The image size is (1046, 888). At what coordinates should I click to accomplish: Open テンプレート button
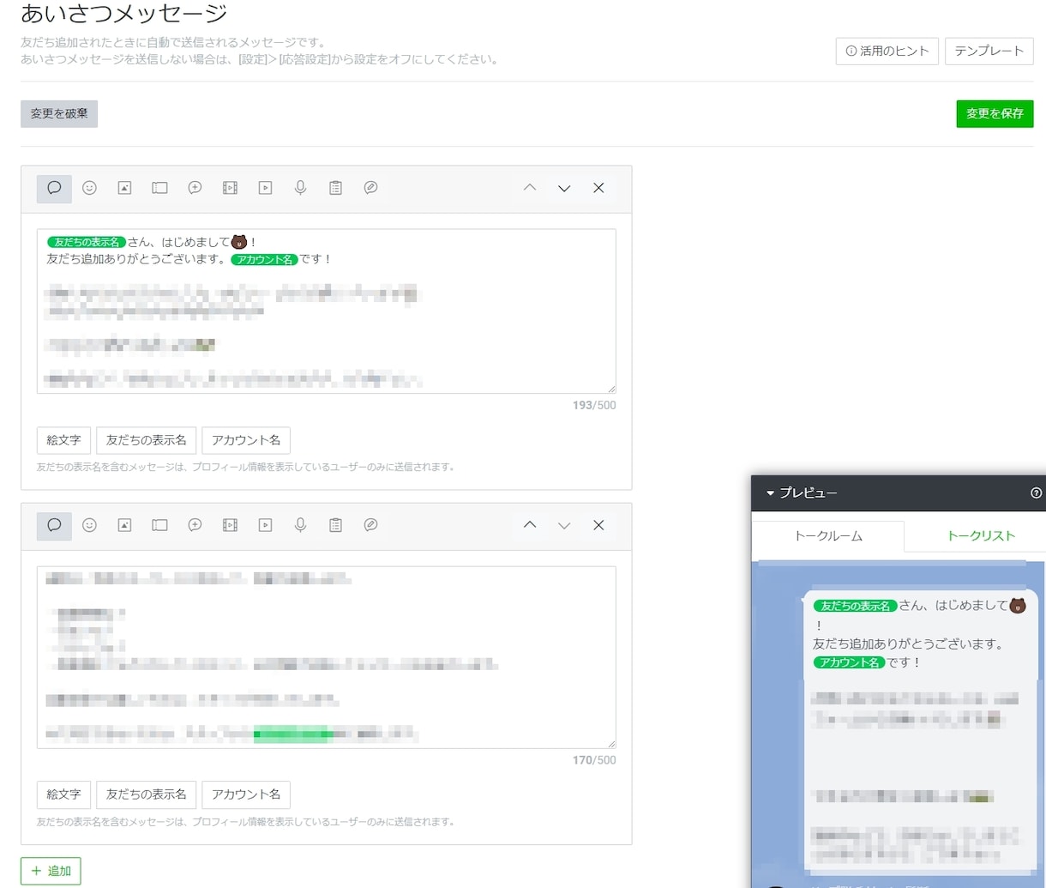click(x=989, y=51)
